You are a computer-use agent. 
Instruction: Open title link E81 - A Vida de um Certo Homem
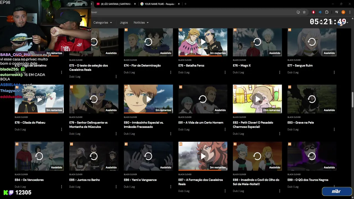coord(201,122)
